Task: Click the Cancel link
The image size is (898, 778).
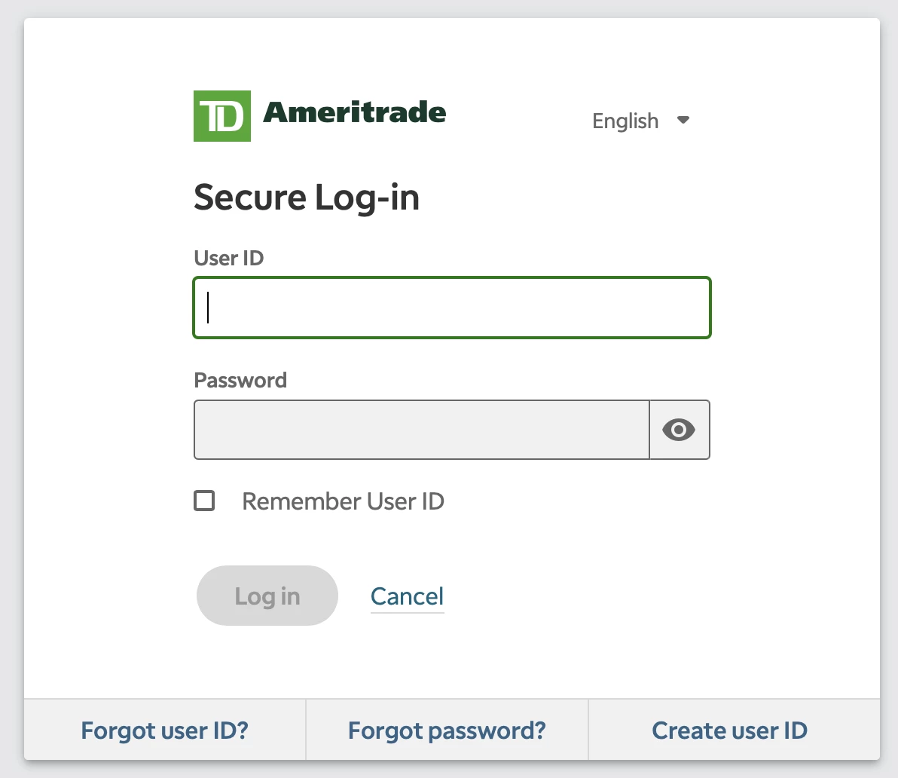Action: (x=408, y=596)
